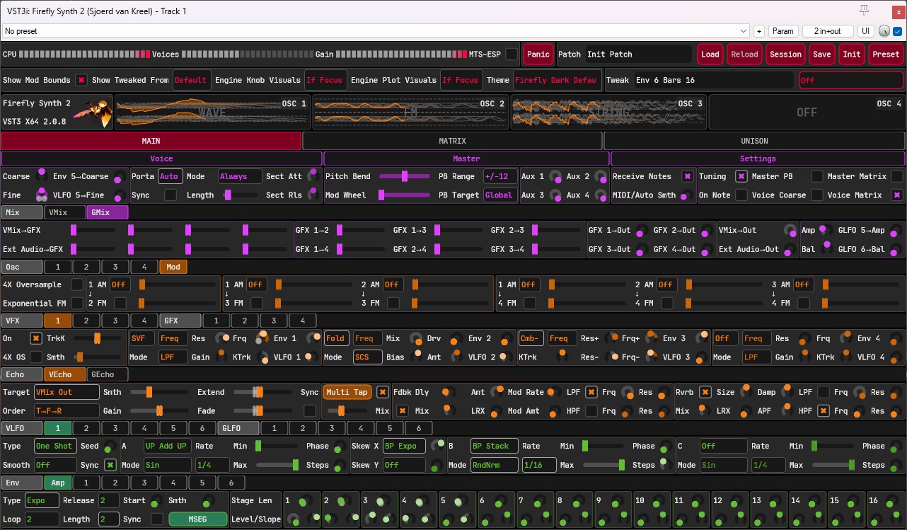
Task: Open the preset dropdown at the top
Action: pyautogui.click(x=375, y=31)
